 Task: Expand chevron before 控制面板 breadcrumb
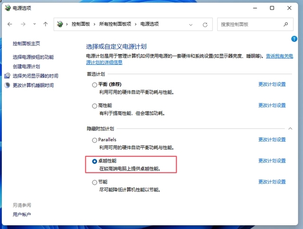click(67, 24)
